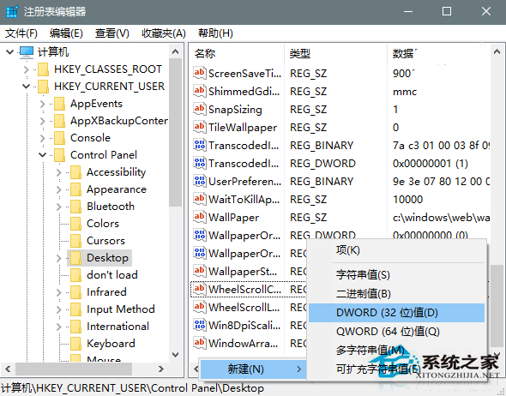The width and height of the screenshot is (506, 396).
Task: Collapse the Control Panel key
Action: (x=42, y=155)
